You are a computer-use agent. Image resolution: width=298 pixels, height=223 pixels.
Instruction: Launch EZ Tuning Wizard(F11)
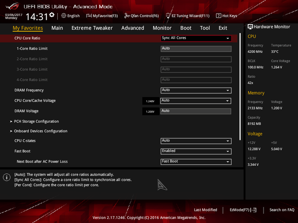(188, 16)
